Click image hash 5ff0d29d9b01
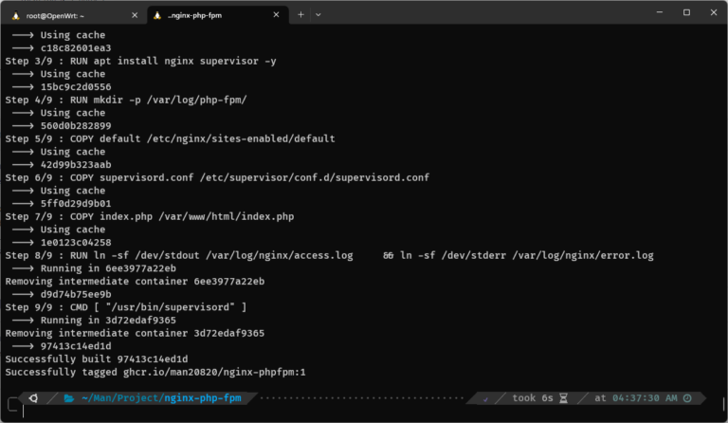 [76, 204]
